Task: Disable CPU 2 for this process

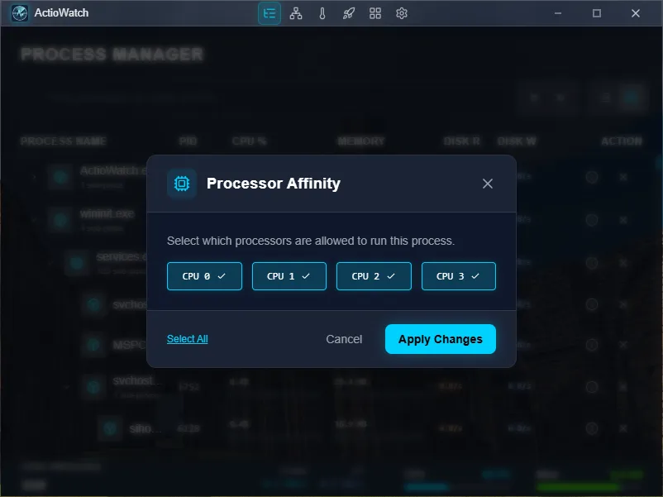Action: pyautogui.click(x=374, y=275)
